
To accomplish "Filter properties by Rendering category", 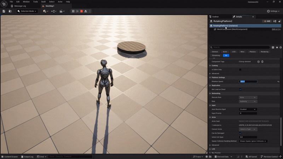I will (264, 52).
